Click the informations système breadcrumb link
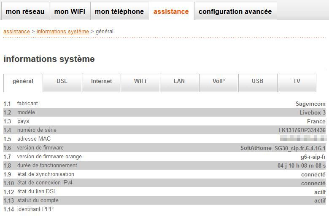Image resolution: width=329 pixels, height=216 pixels. [x=63, y=32]
